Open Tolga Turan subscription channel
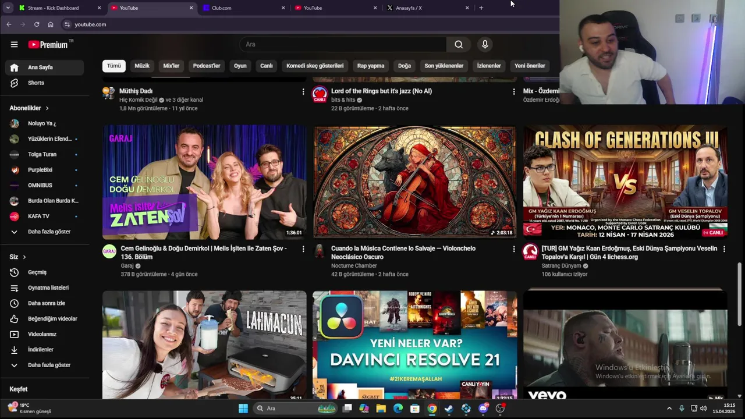This screenshot has width=745, height=419. tap(44, 154)
